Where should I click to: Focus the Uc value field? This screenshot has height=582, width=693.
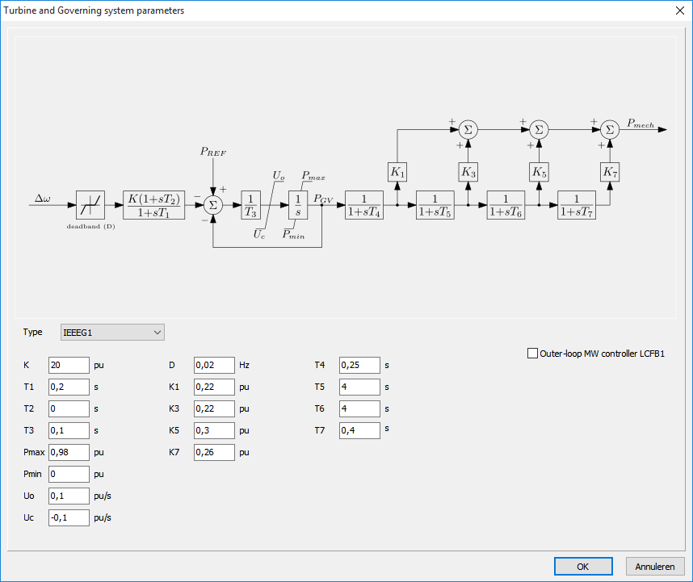(x=69, y=517)
